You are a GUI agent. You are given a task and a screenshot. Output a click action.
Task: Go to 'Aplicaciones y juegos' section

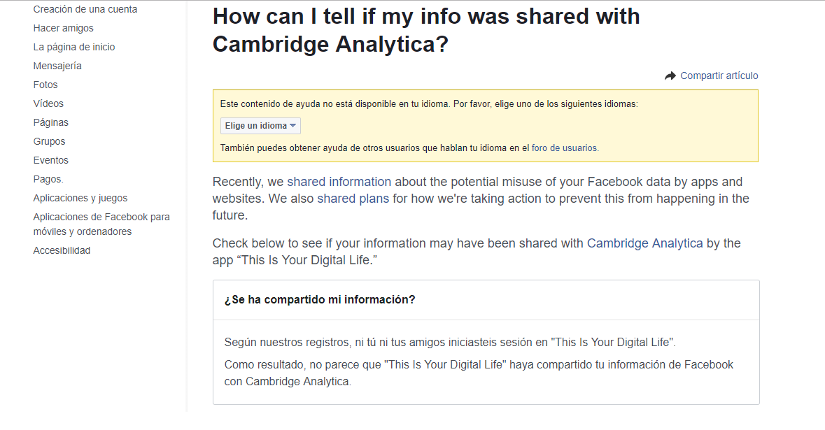80,199
